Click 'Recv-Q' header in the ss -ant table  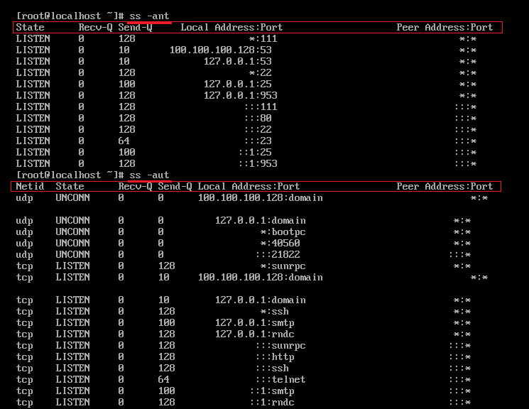95,27
